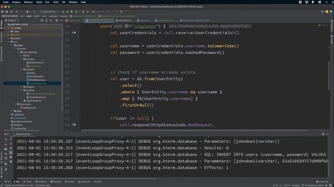Open the Problems tool window

[x=41, y=182]
